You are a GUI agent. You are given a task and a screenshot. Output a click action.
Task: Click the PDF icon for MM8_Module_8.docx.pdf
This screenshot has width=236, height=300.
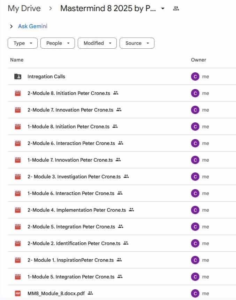(x=18, y=293)
